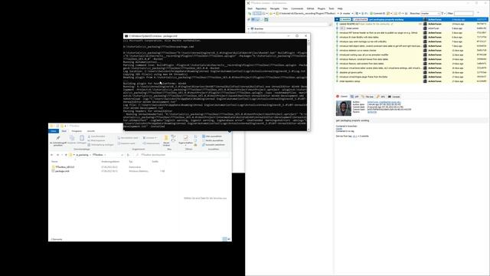Open the Help menu in Git Extensions
The height and width of the screenshot is (276, 490).
coord(340,8)
